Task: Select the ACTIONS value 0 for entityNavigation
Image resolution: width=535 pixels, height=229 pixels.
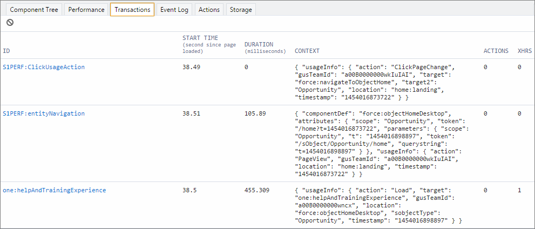Action: point(485,113)
